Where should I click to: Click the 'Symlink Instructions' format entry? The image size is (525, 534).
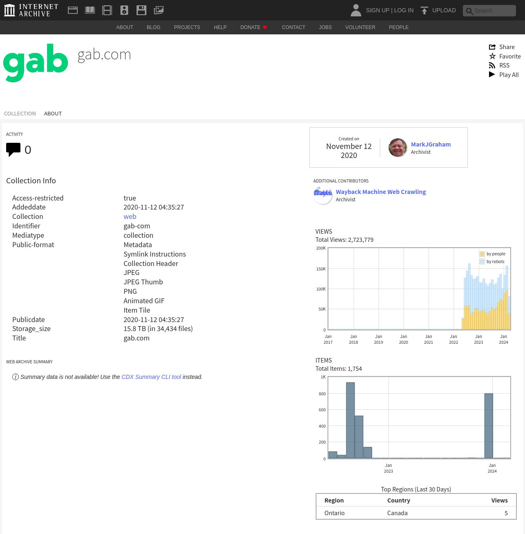tap(155, 254)
